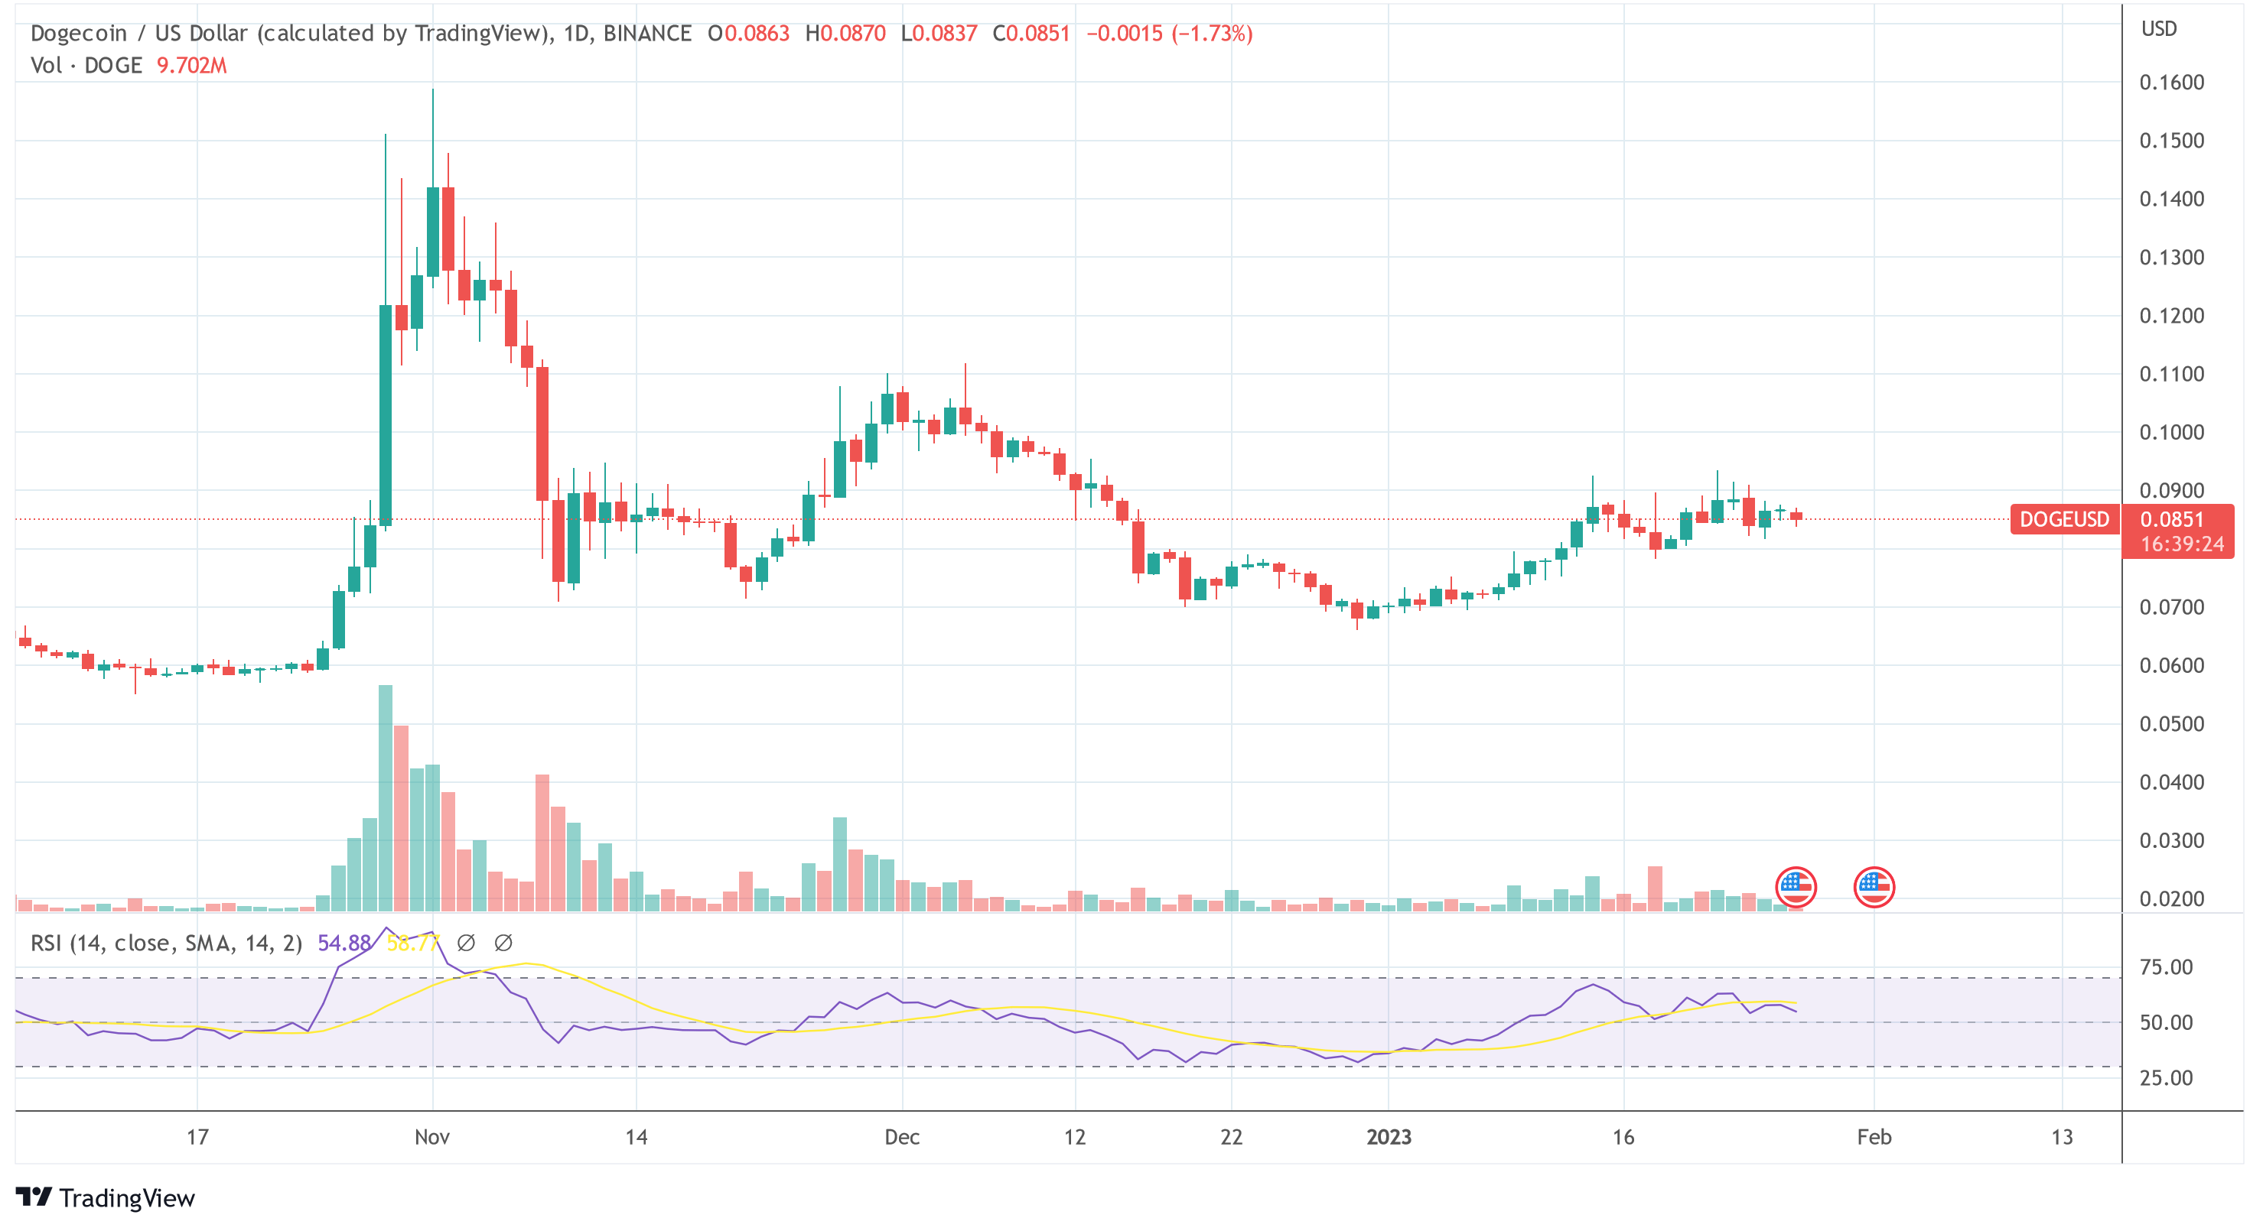
Task: Click the DOGEUSD price label tag
Action: (x=2064, y=519)
